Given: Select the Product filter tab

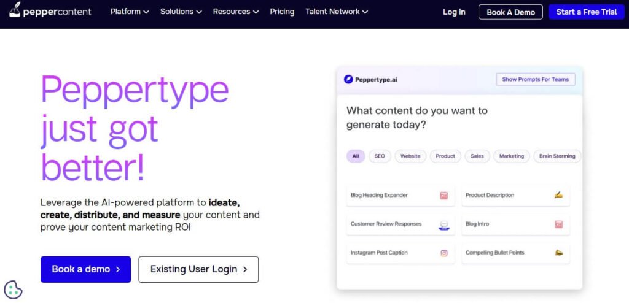Looking at the screenshot, I should pos(445,156).
